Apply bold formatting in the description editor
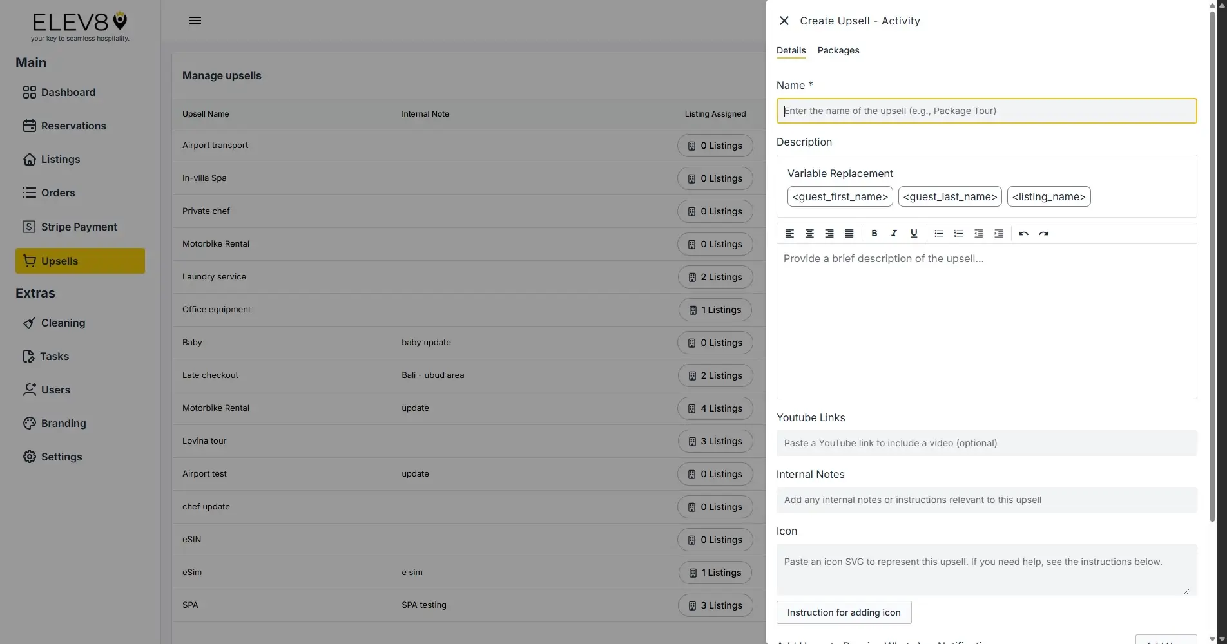 874,233
